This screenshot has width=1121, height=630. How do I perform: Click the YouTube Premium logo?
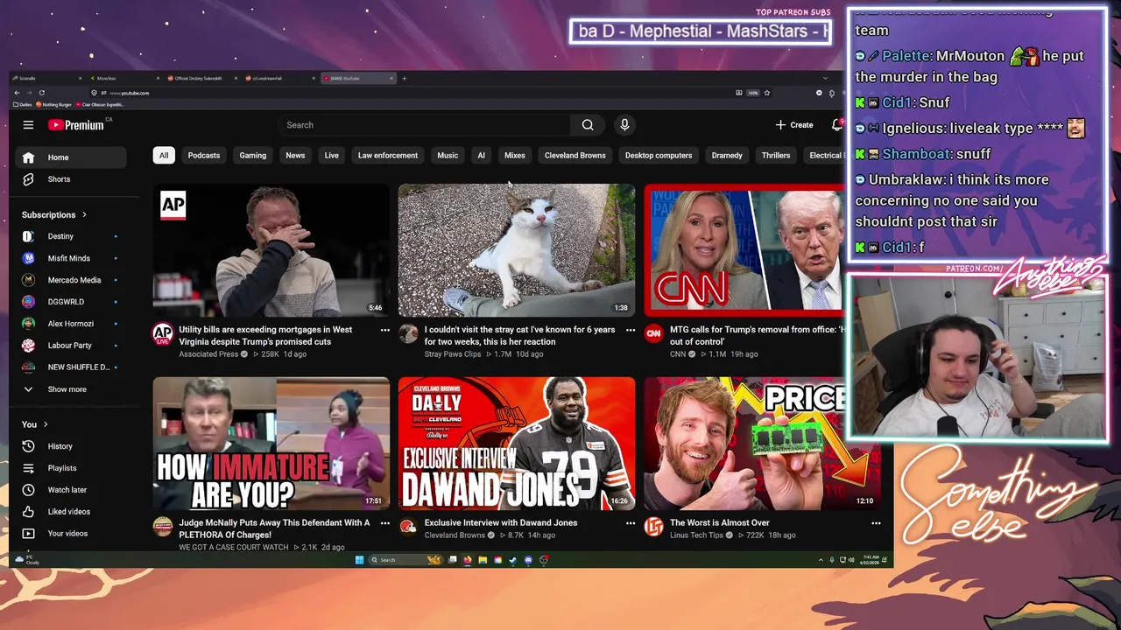click(x=76, y=125)
